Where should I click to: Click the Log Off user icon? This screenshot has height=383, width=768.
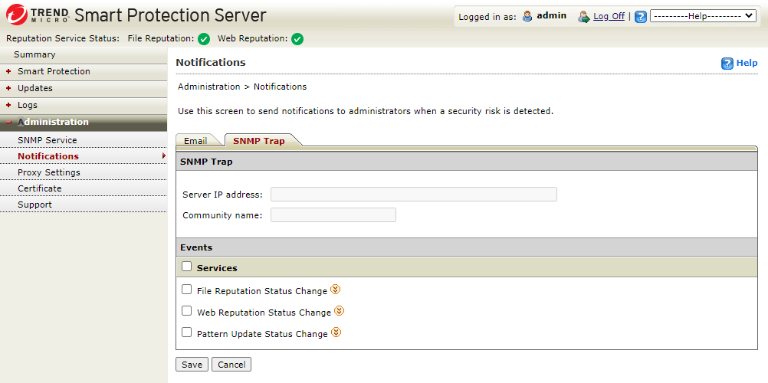[584, 16]
